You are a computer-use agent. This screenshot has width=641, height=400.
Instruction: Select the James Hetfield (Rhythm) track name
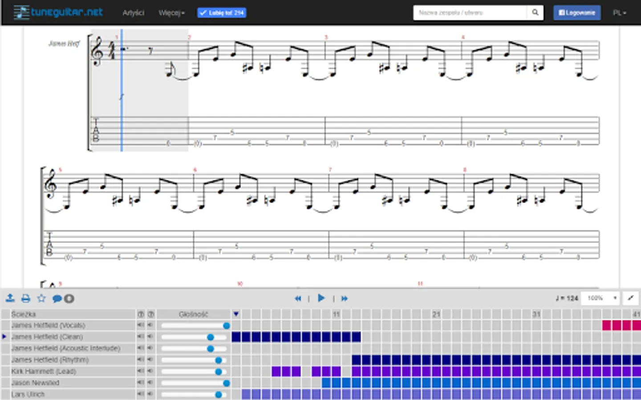[50, 360]
